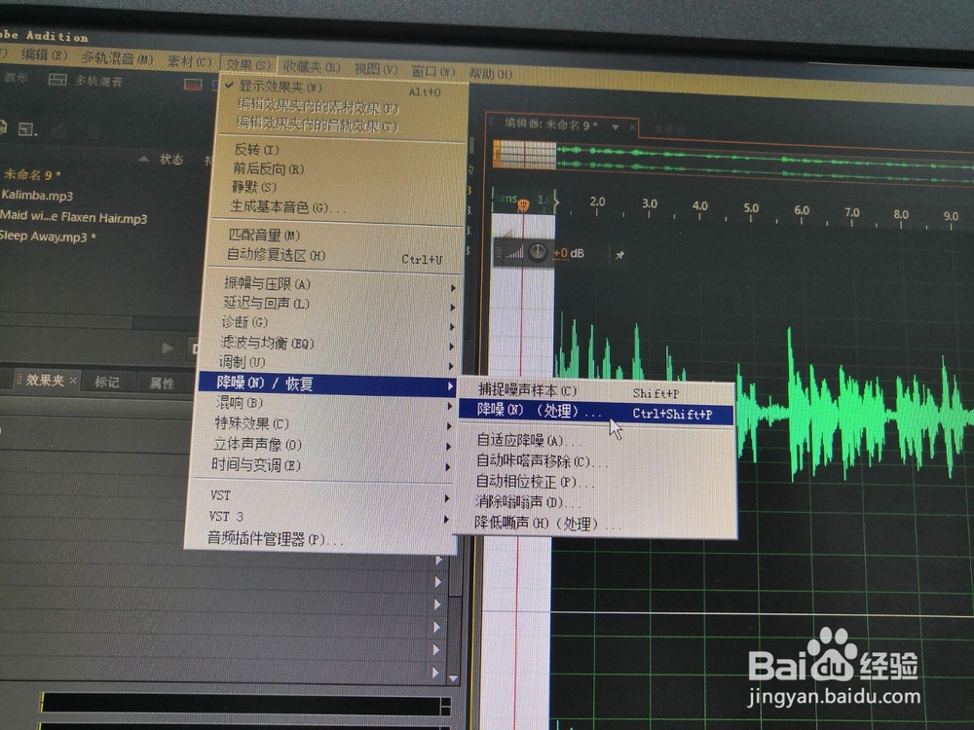
Task: Expand 混响 (B) submenu
Action: tap(325, 404)
